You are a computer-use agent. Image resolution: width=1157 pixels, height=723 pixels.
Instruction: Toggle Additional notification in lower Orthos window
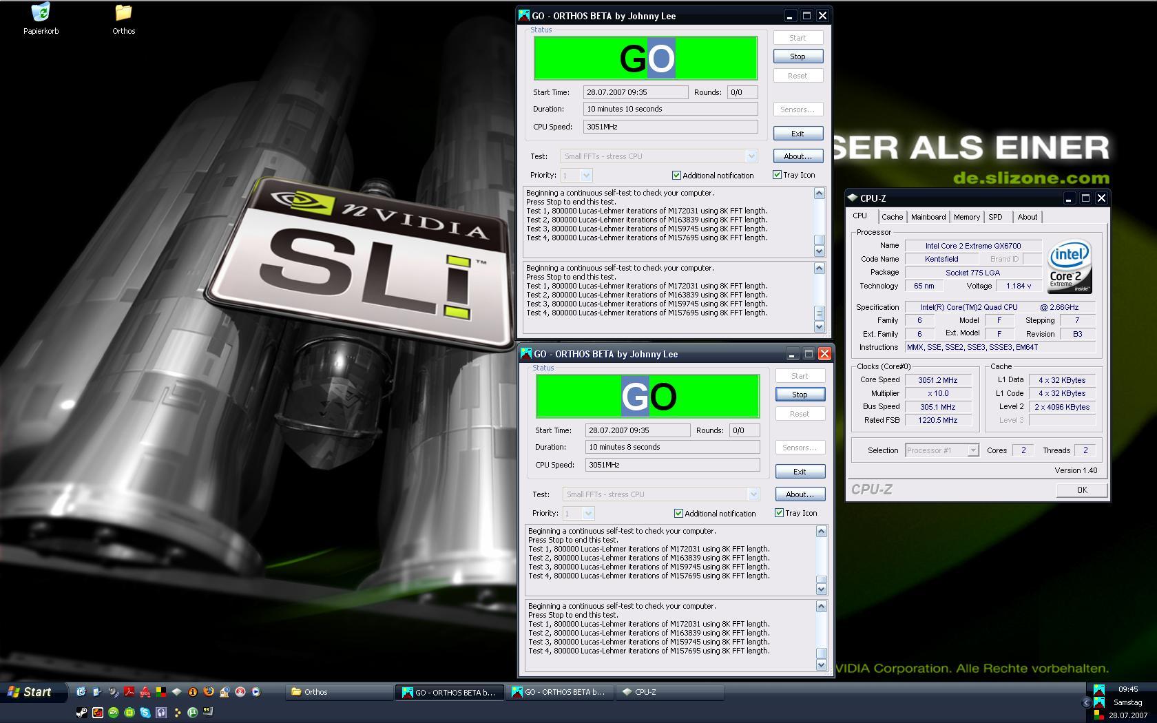715,514
